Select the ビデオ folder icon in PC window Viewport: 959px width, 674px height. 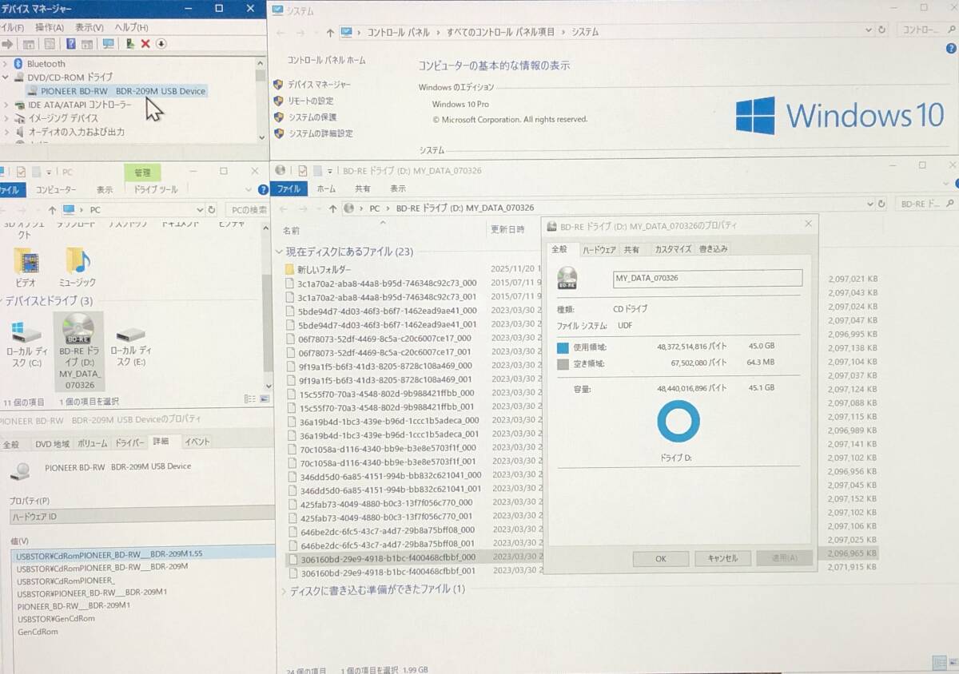26,261
